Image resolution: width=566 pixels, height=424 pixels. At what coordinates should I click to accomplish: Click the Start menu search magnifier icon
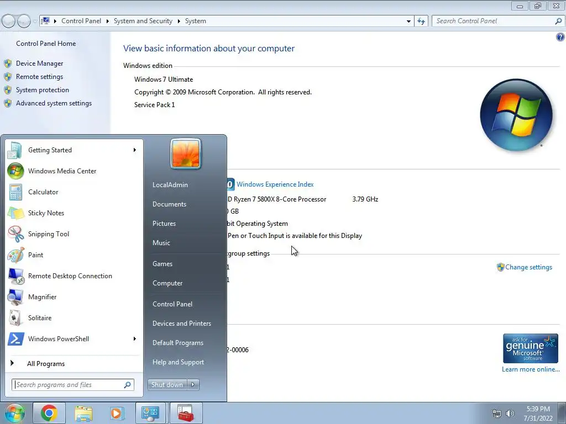tap(127, 385)
